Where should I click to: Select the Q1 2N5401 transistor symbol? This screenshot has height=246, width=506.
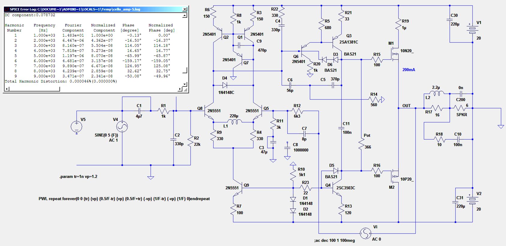pyautogui.click(x=248, y=34)
